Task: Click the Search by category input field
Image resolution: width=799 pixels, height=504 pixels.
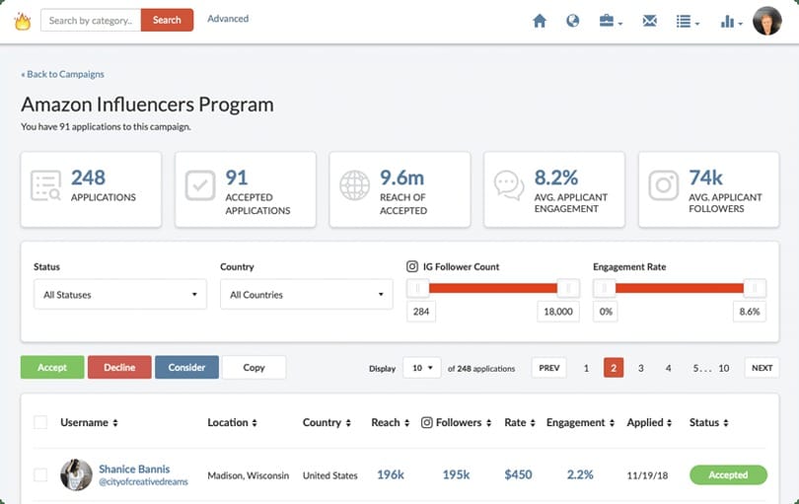Action: [90, 20]
